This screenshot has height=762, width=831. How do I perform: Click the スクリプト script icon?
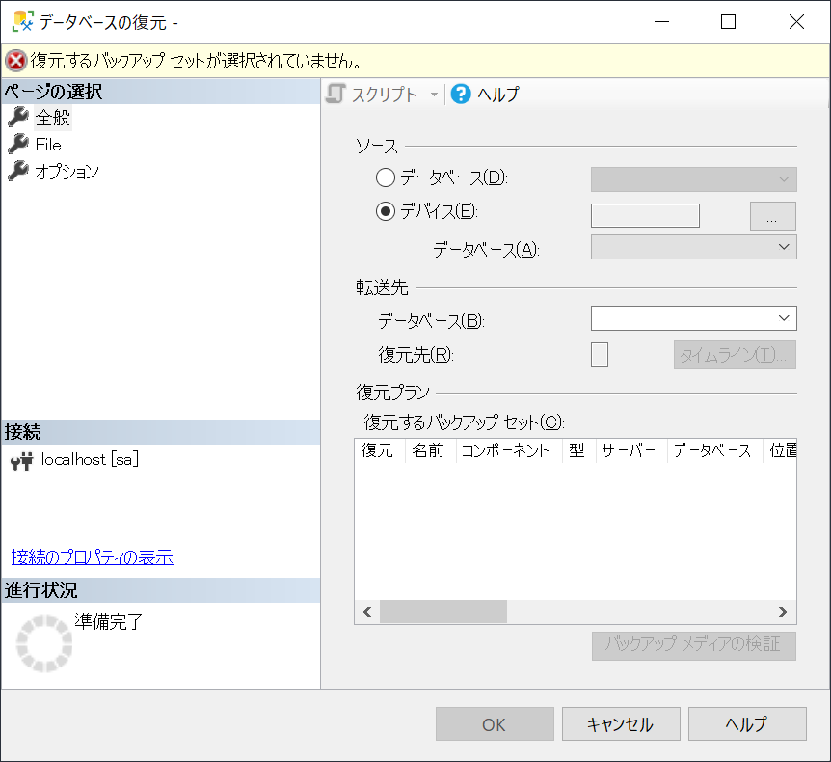335,94
